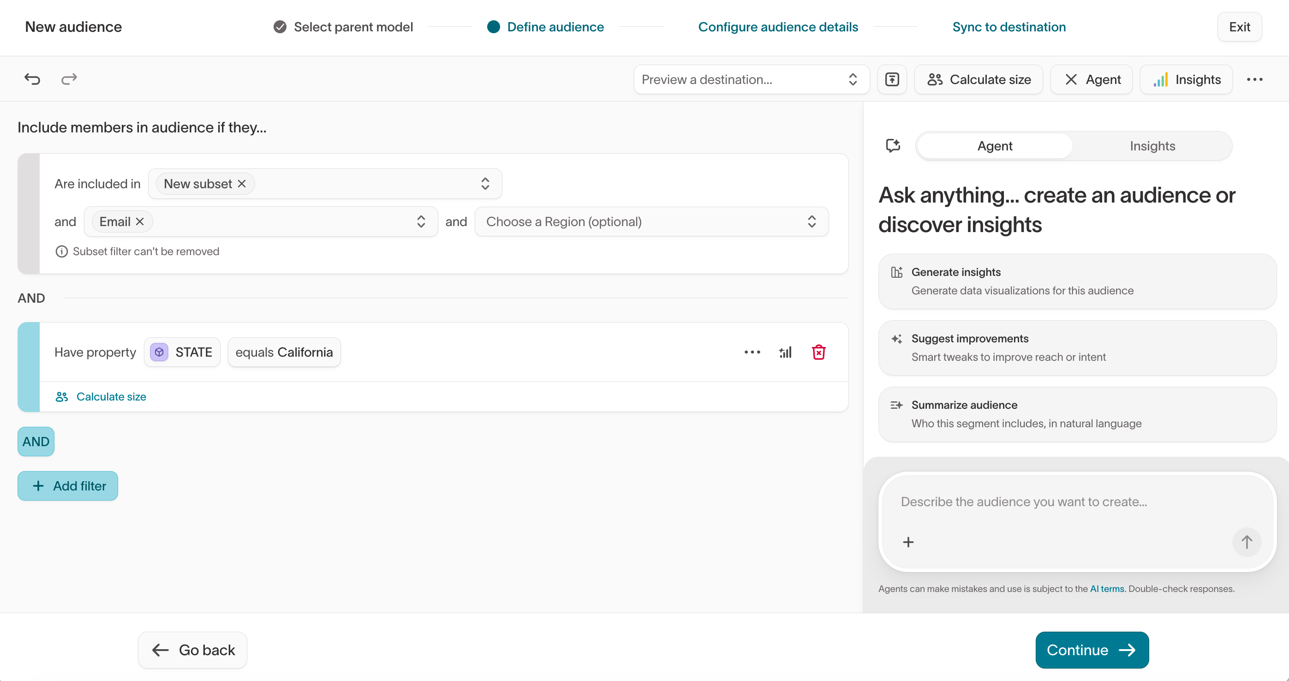Click the export icon beside destination preview
This screenshot has height=681, width=1289.
tap(892, 79)
